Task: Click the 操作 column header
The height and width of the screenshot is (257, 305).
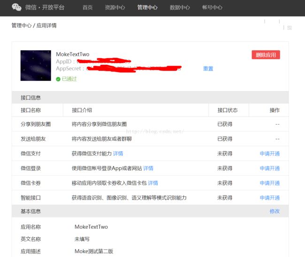Action: click(x=274, y=110)
